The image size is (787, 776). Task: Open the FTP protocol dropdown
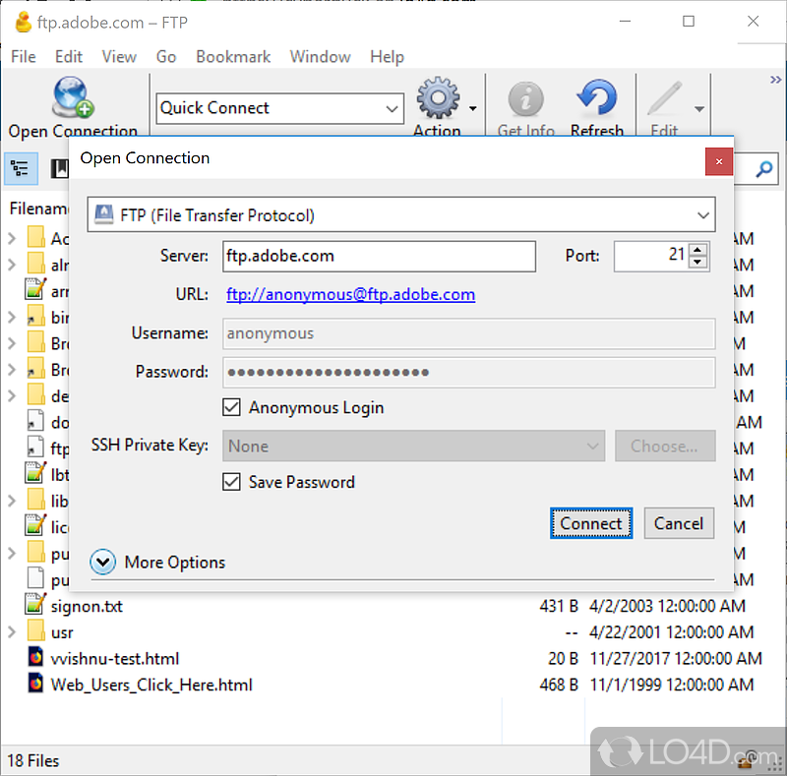pos(401,214)
